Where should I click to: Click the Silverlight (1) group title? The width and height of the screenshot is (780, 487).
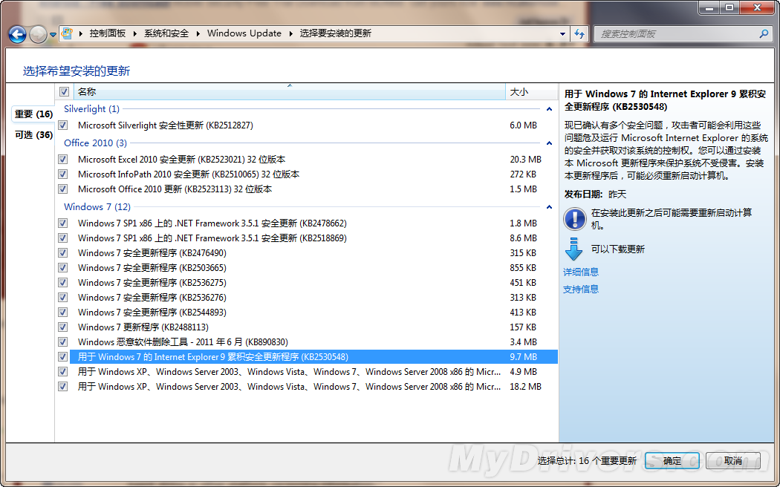click(91, 109)
